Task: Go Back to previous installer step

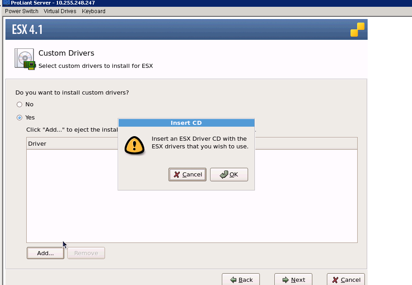Action: pyautogui.click(x=241, y=280)
